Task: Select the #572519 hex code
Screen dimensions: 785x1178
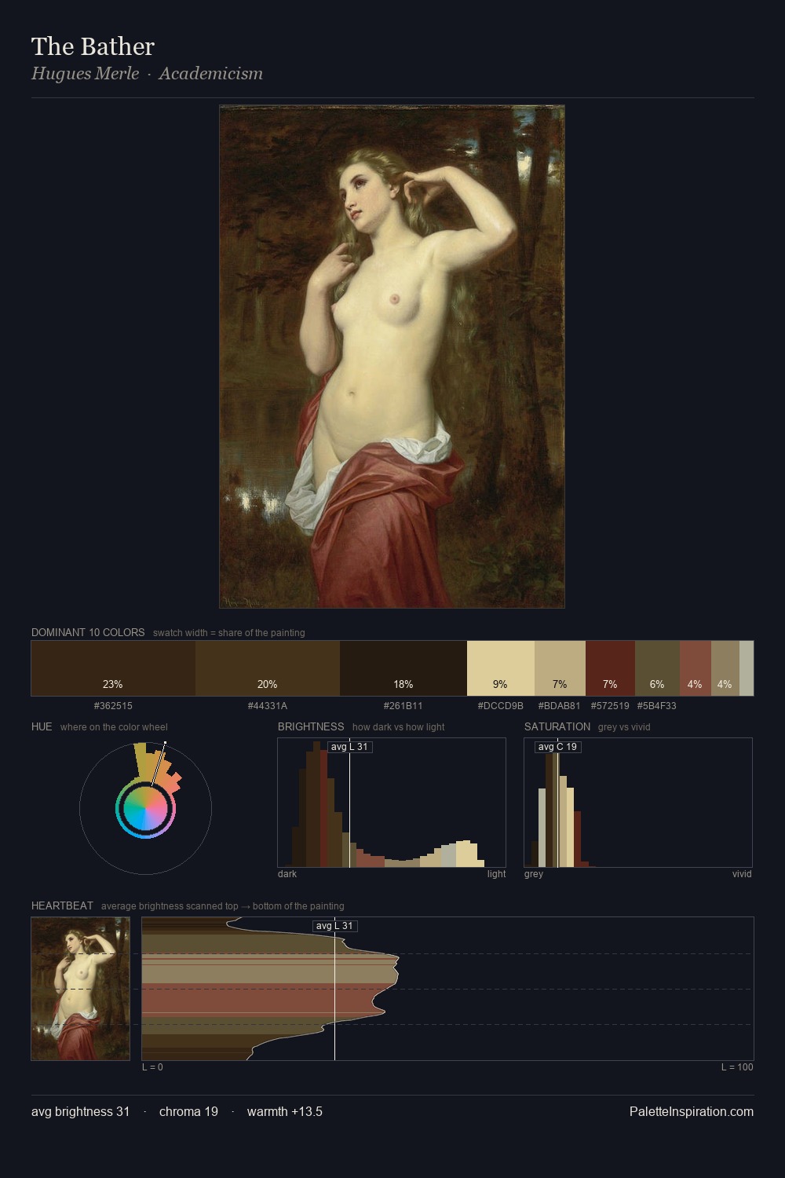Action: pyautogui.click(x=610, y=706)
